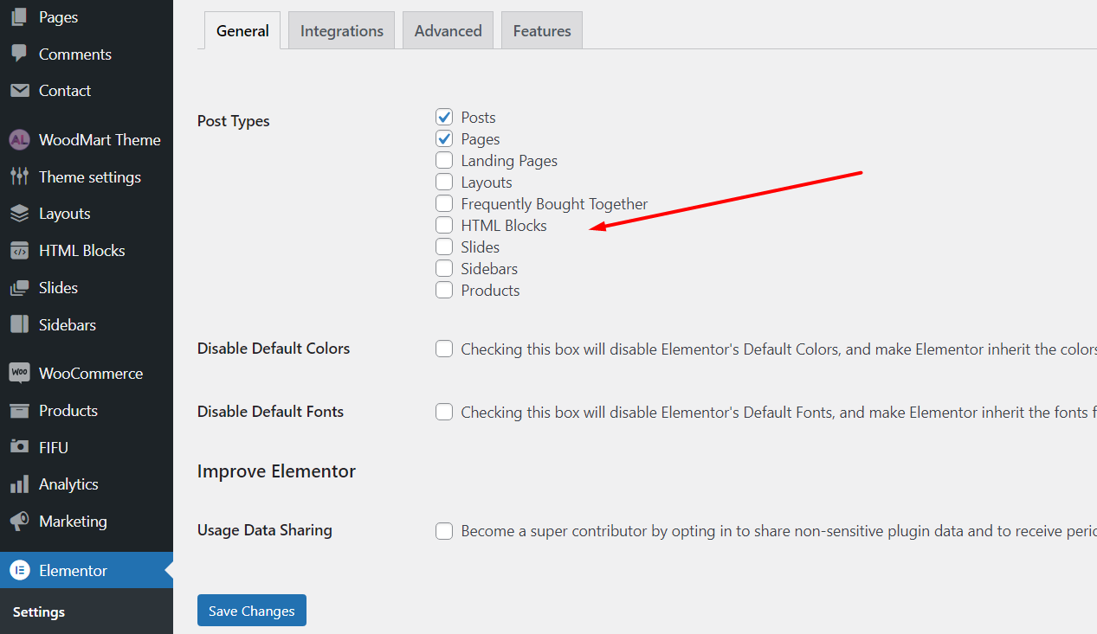The width and height of the screenshot is (1097, 634).
Task: Click the Sidebars panel icon
Action: point(19,324)
